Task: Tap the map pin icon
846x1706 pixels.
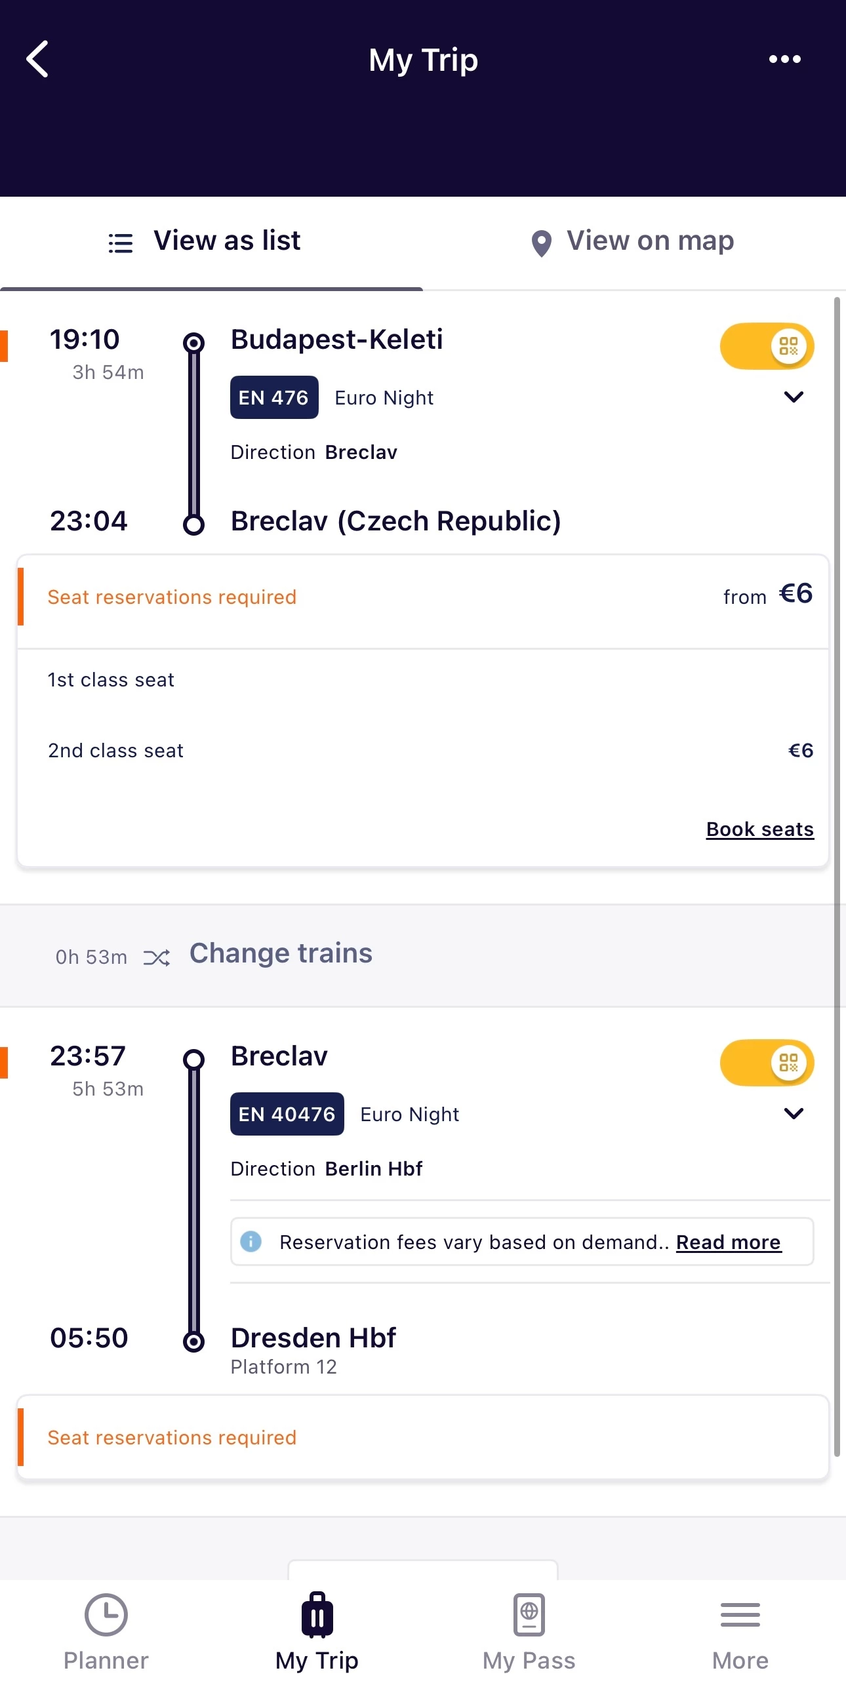Action: click(x=541, y=243)
